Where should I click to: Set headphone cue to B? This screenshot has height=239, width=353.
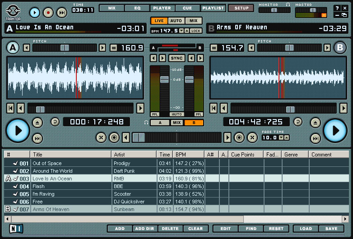point(194,123)
